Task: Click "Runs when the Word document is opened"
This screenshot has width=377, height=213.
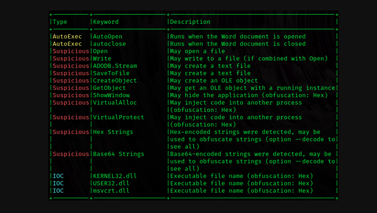Action: (x=238, y=36)
